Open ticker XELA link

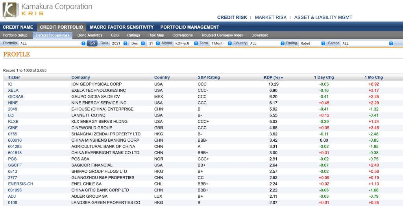click(x=13, y=91)
